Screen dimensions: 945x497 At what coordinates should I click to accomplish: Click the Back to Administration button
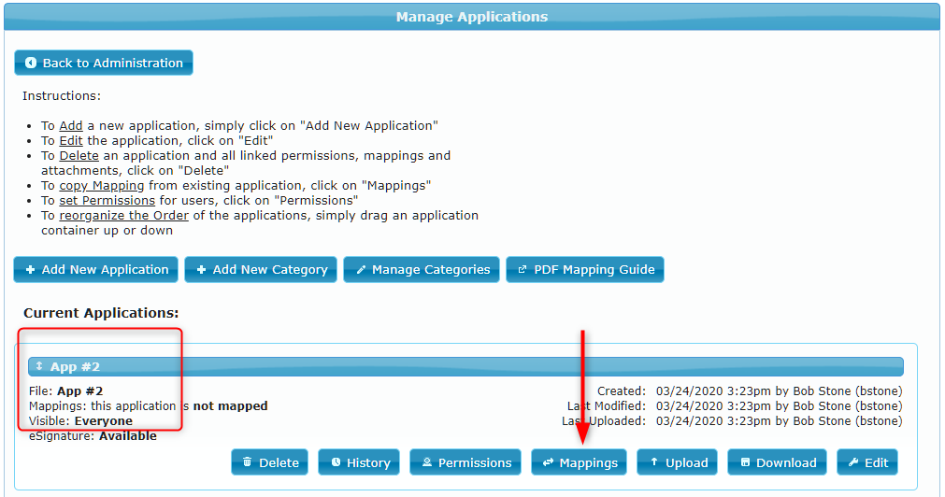click(104, 64)
